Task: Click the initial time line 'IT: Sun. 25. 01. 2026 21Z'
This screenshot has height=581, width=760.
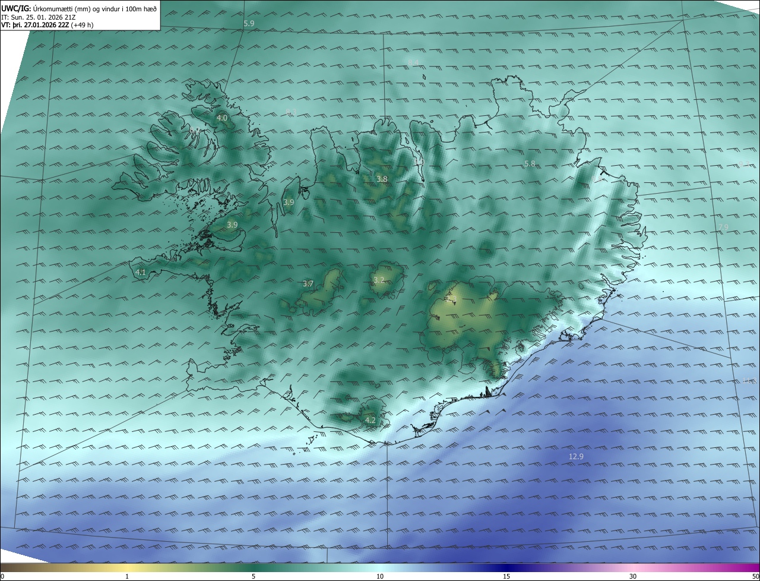Action: 39,17
